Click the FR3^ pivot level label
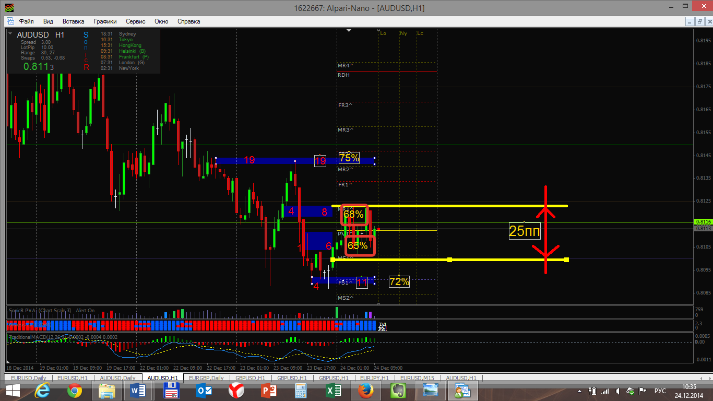This screenshot has width=713, height=401. click(x=345, y=105)
